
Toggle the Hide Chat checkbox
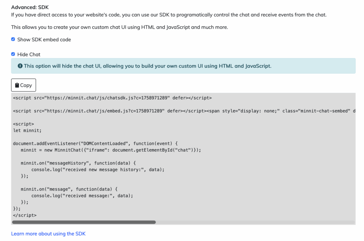[x=13, y=54]
